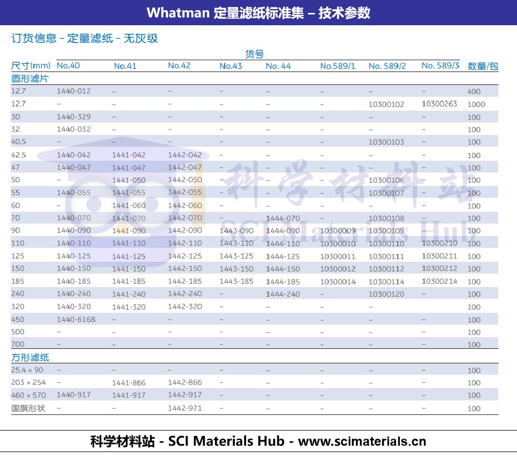This screenshot has width=517, height=473.
Task: Click the size value 40.5
Action: (18, 142)
